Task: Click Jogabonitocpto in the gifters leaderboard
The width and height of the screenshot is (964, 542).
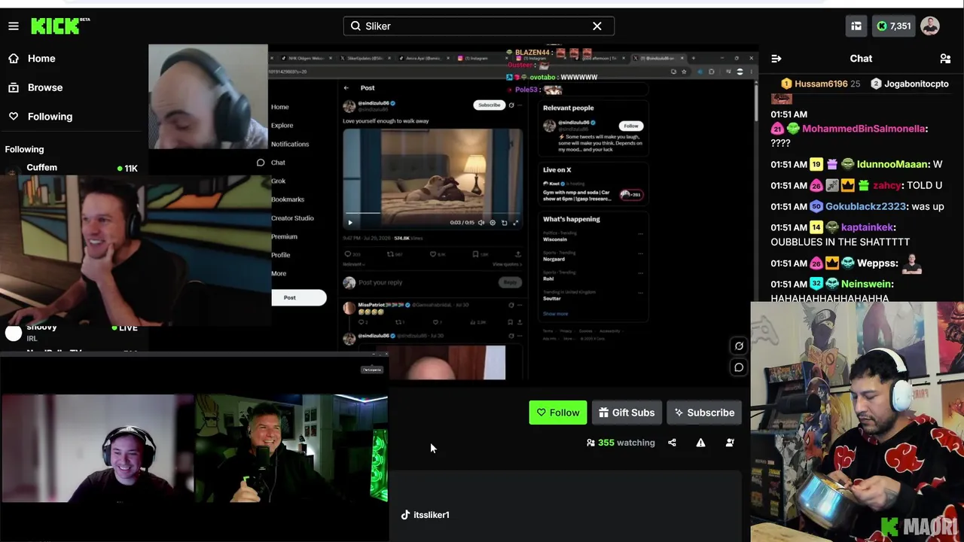Action: [909, 84]
